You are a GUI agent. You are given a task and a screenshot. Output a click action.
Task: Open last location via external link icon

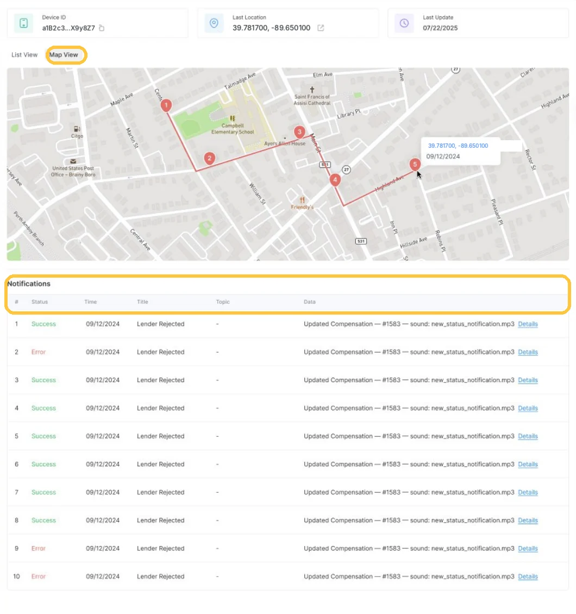[321, 28]
